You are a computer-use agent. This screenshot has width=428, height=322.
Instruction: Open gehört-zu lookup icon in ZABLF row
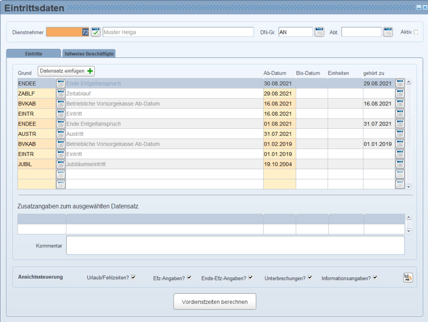coord(400,93)
